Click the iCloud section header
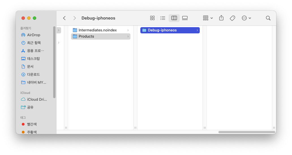This screenshot has width=292, height=155. [25, 93]
